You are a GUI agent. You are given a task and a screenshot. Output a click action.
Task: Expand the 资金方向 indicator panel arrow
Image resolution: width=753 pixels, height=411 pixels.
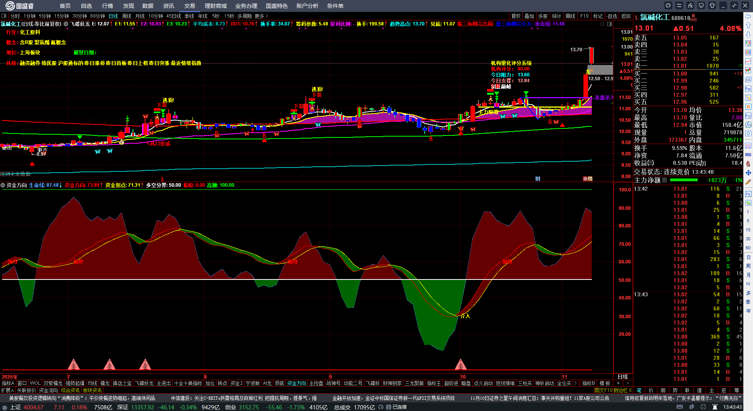3,185
